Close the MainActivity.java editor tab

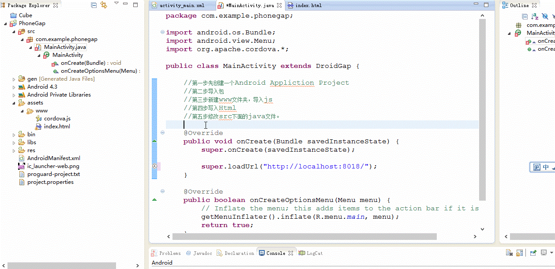click(x=279, y=5)
